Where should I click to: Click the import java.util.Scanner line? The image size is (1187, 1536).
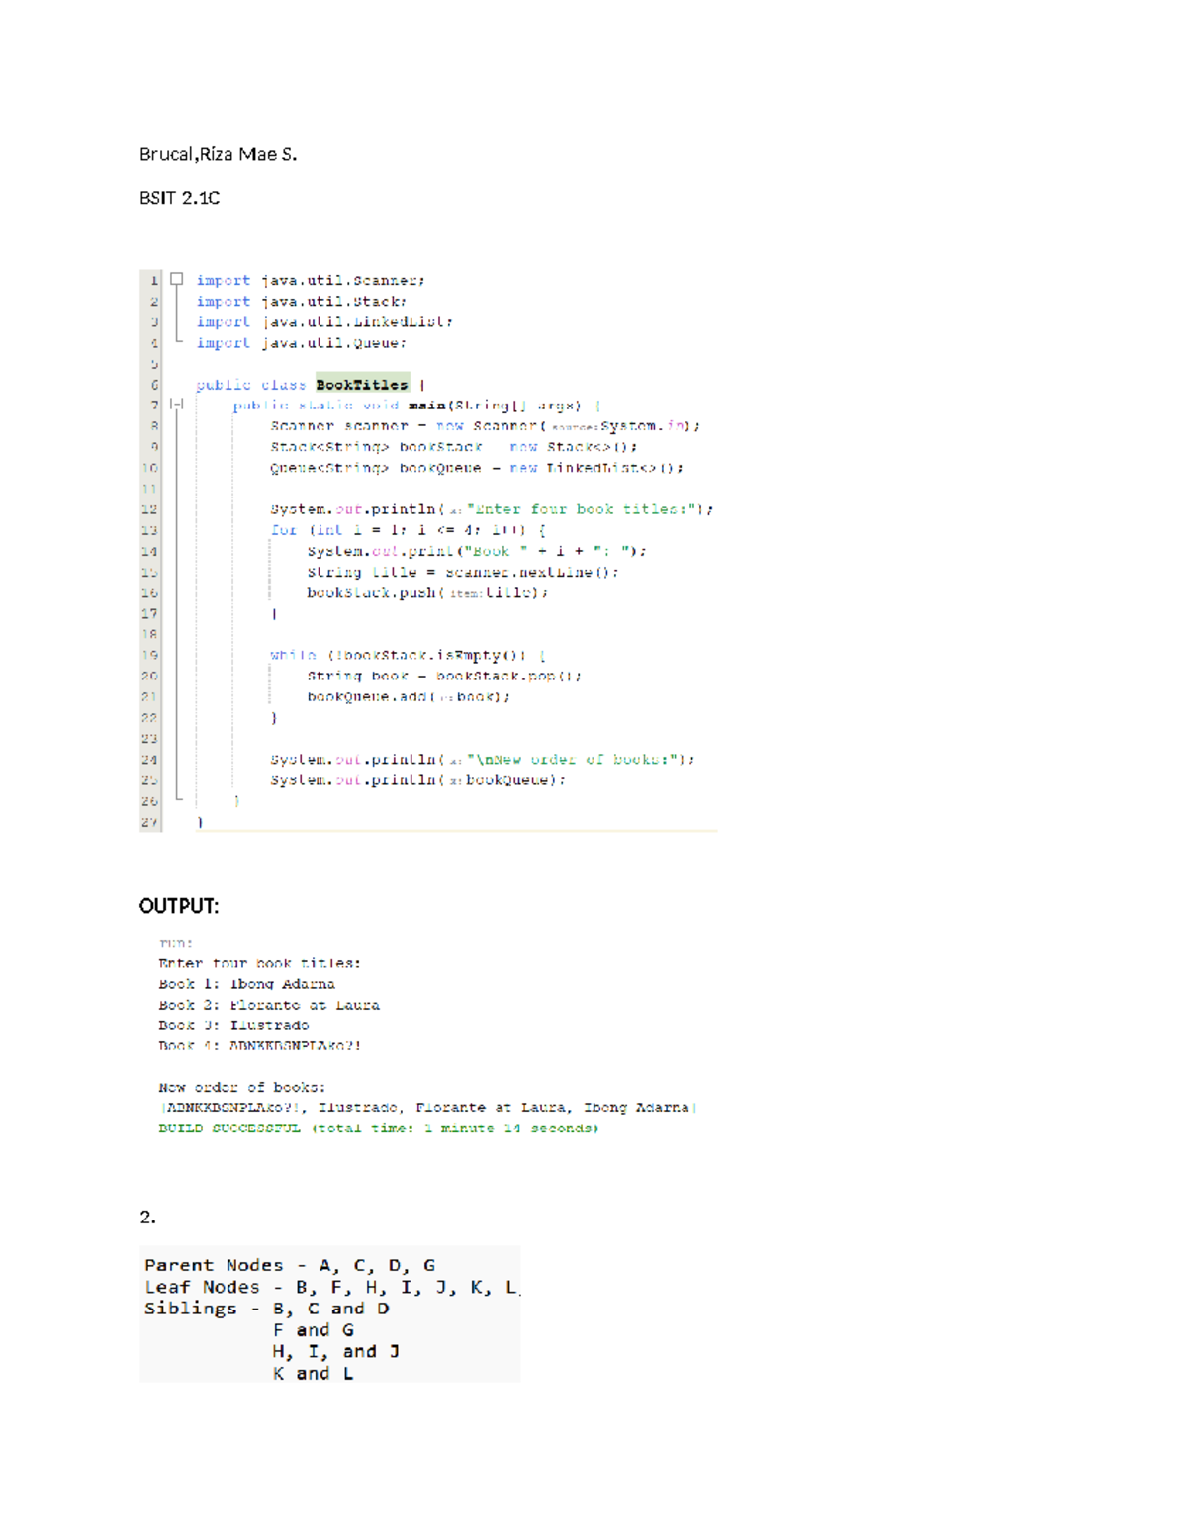coord(310,281)
